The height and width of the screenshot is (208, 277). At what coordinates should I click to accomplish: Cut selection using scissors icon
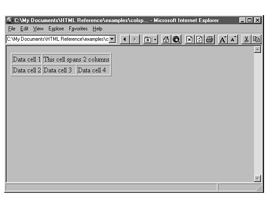click(246, 39)
